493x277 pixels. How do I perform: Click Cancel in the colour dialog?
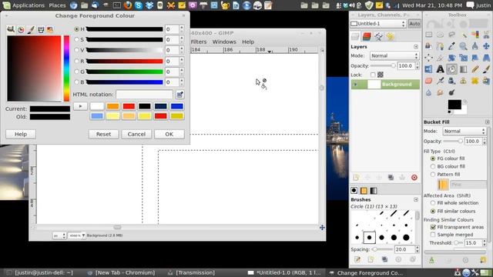pos(136,134)
